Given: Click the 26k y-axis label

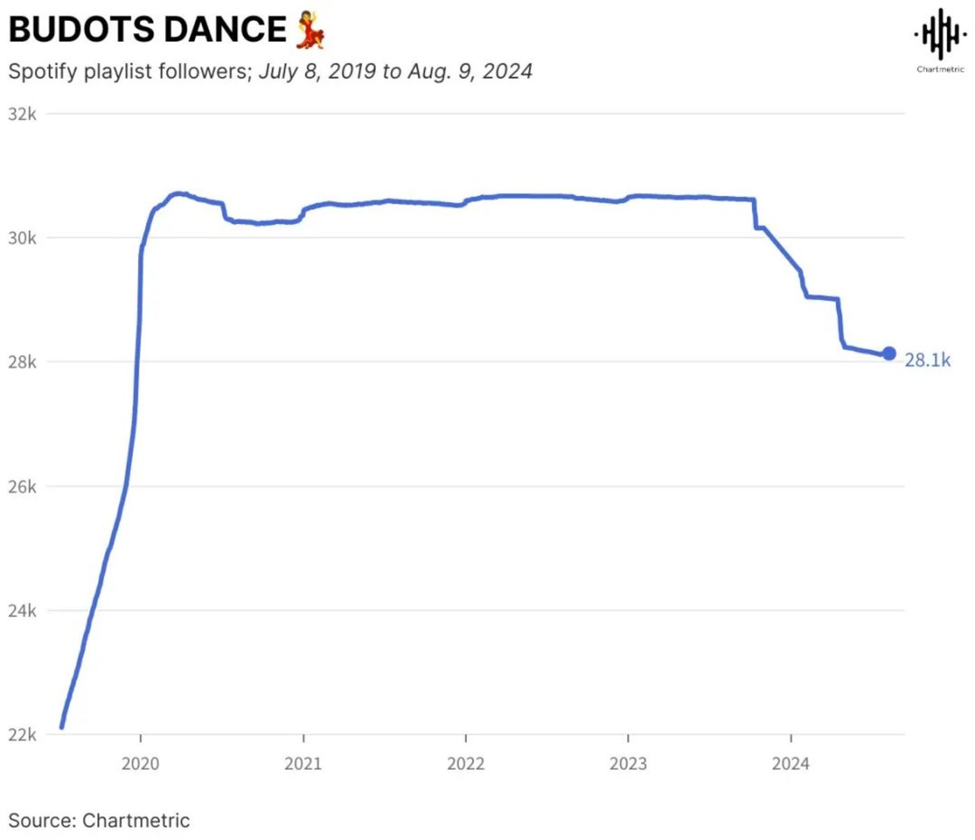Looking at the screenshot, I should pos(22,487).
